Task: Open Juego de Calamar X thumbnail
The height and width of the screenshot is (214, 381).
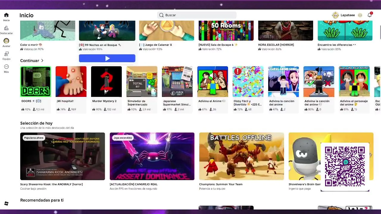Action: (166, 31)
